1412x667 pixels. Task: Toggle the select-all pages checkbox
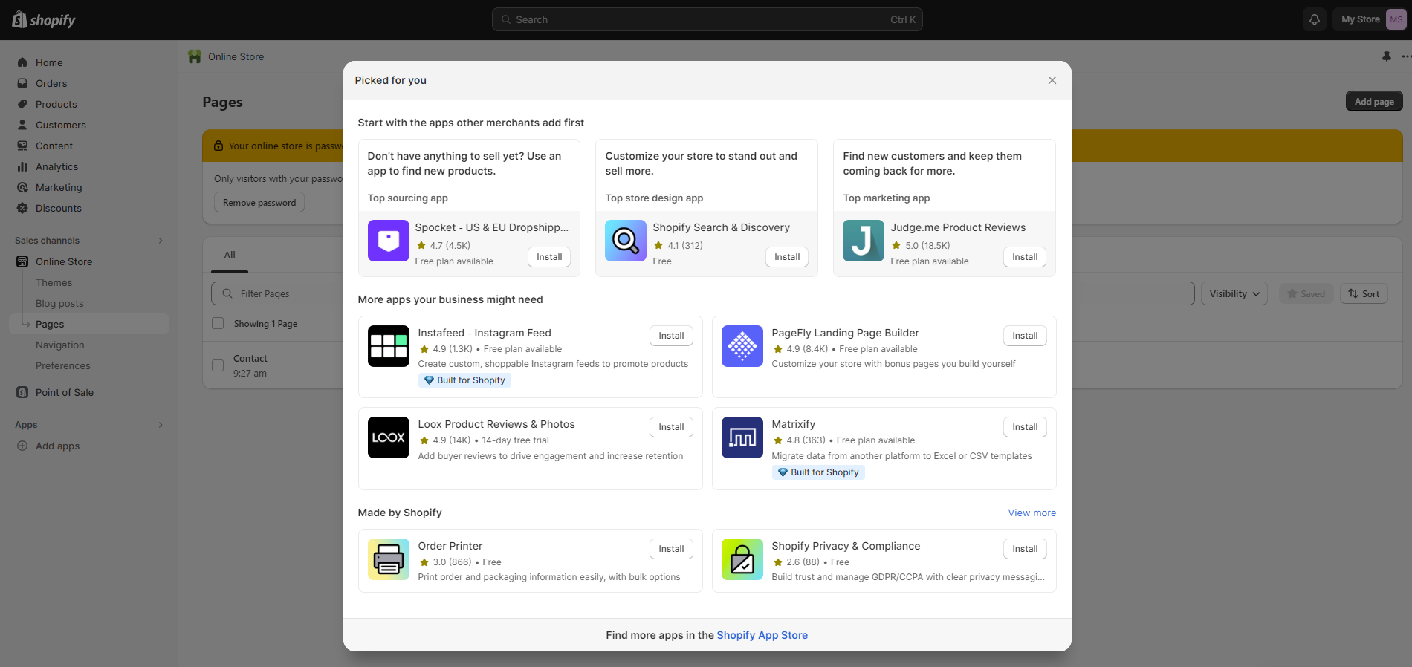218,323
